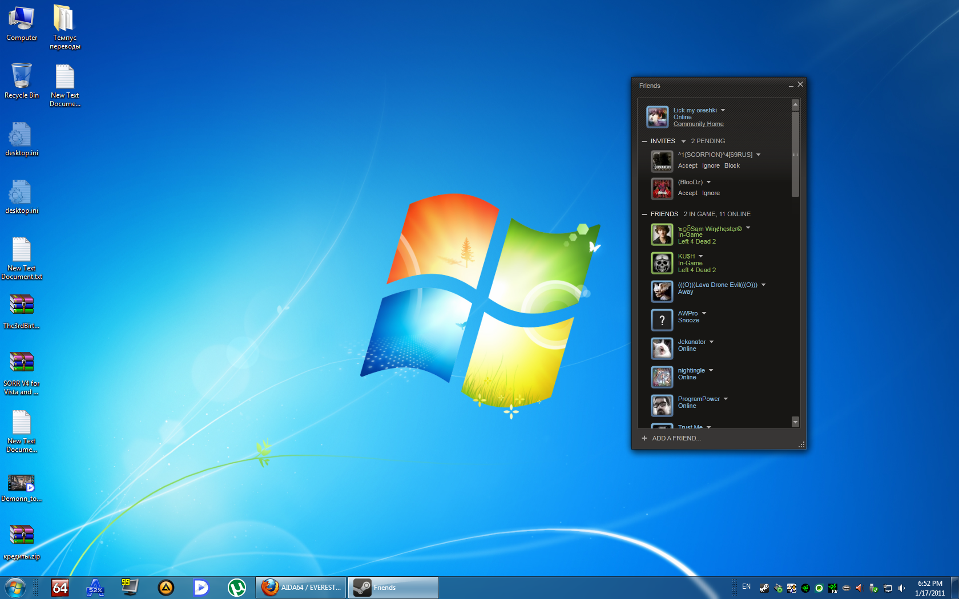
Task: Click the friends list scrollbar down arrow
Action: (x=795, y=422)
